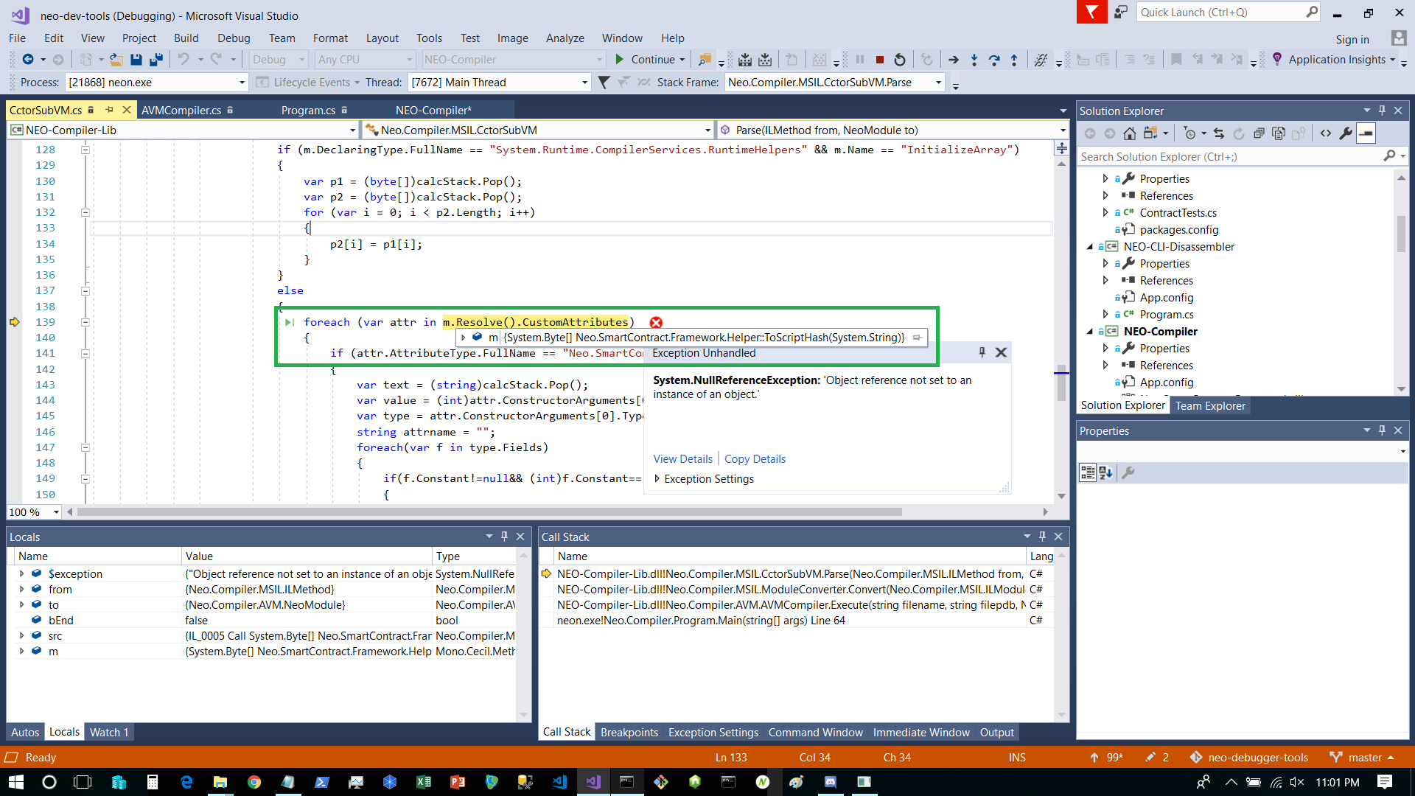Viewport: 1415px width, 796px height.
Task: Click the Step Over arrow icon
Action: click(x=994, y=60)
